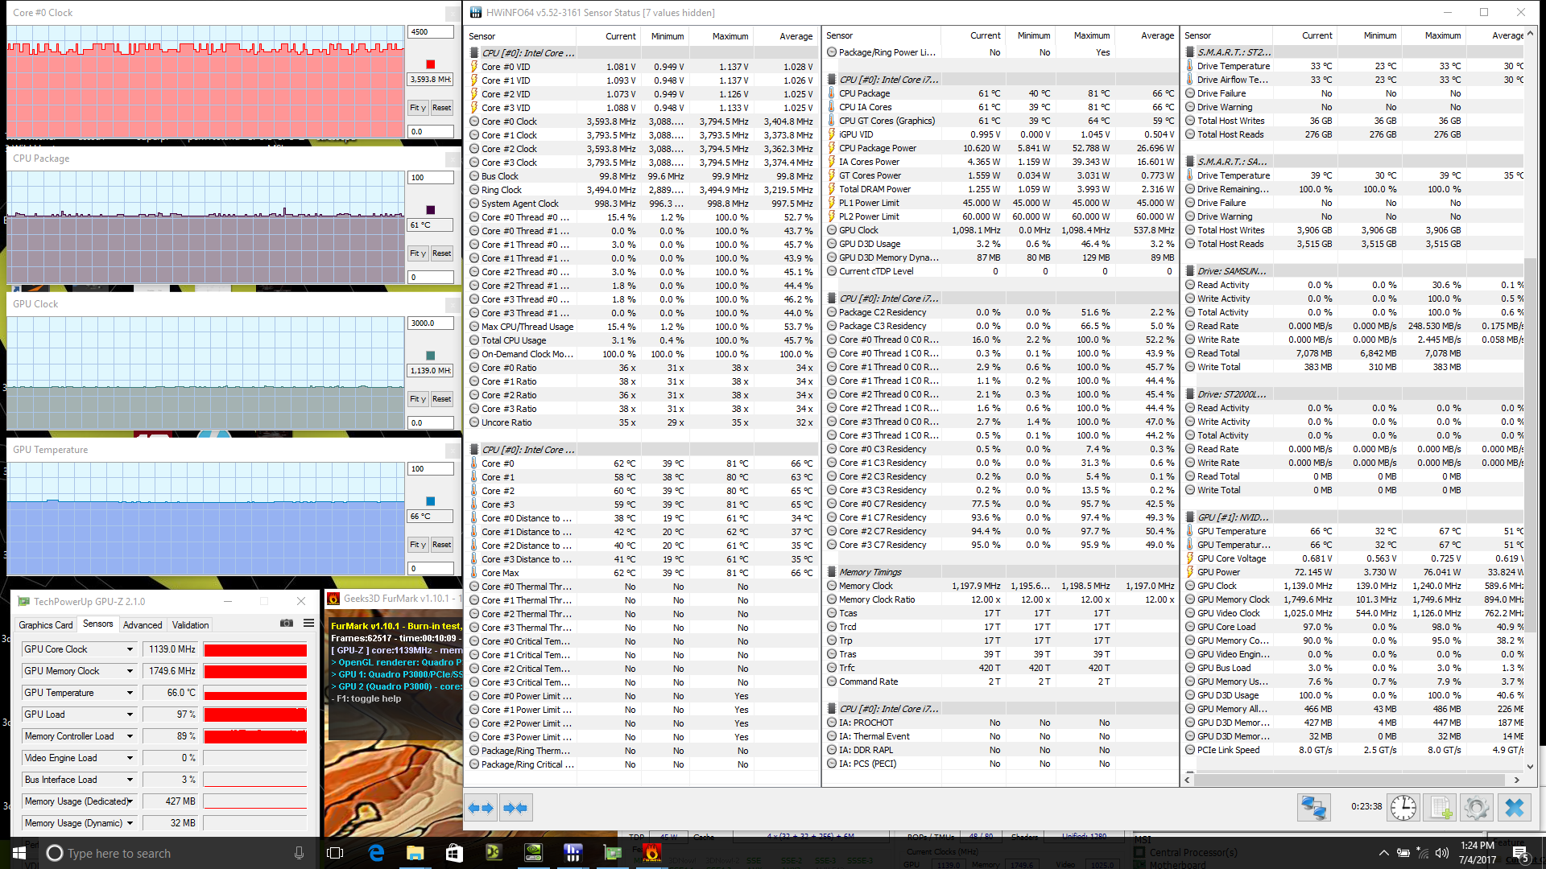This screenshot has width=1546, height=869.
Task: Switch to the HWiNFO taskbar icon
Action: point(573,853)
